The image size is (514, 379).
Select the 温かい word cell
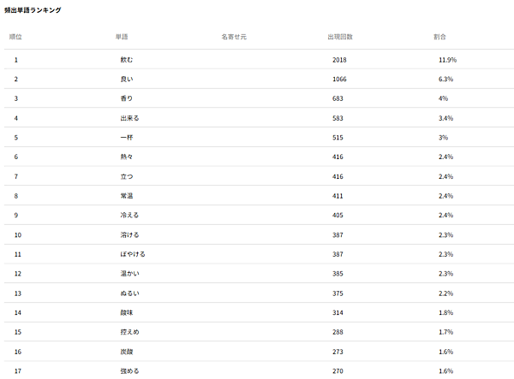[129, 274]
